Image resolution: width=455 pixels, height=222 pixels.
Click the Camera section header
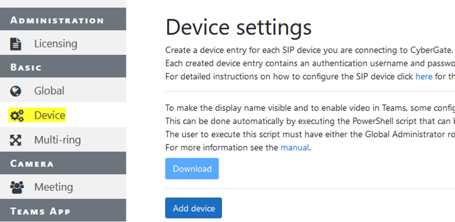coord(32,164)
